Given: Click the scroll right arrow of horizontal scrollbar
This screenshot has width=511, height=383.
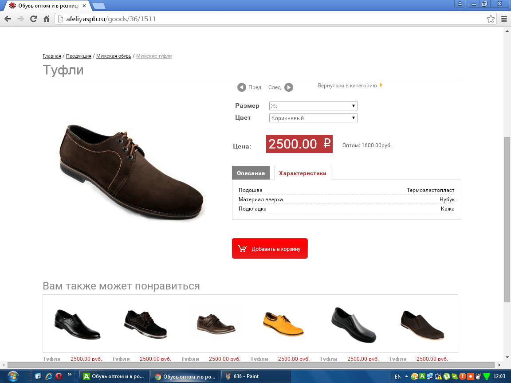Looking at the screenshot, I should pos(499,365).
